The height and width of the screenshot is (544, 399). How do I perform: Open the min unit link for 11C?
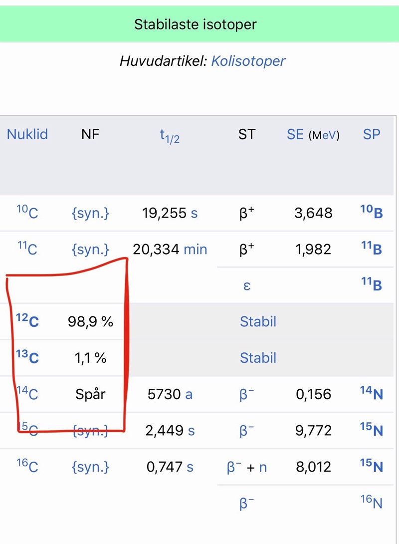[x=196, y=250]
